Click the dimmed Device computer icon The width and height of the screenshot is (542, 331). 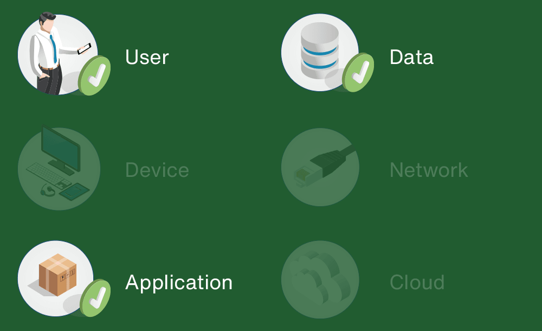(x=59, y=168)
